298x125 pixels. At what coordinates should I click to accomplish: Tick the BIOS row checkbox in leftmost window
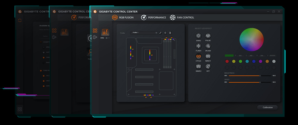(44, 62)
